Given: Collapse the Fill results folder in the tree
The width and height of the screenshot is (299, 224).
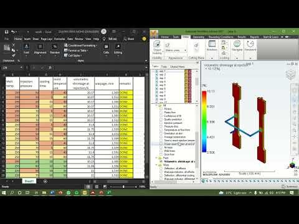Looking at the screenshot, I should tap(157, 106).
